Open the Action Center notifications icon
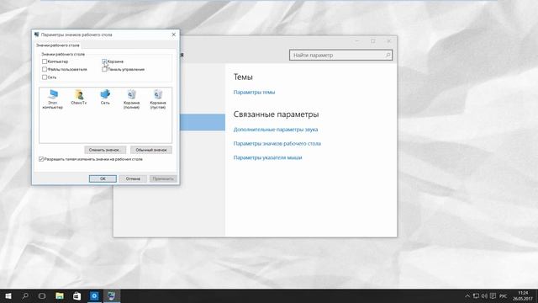 pos(493,295)
